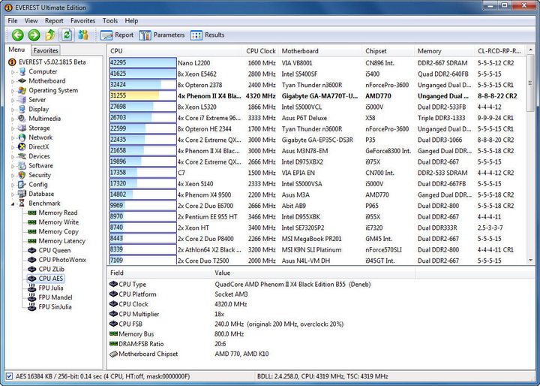This screenshot has height=386, width=540.
Task: Open the Help menu
Action: click(x=131, y=21)
